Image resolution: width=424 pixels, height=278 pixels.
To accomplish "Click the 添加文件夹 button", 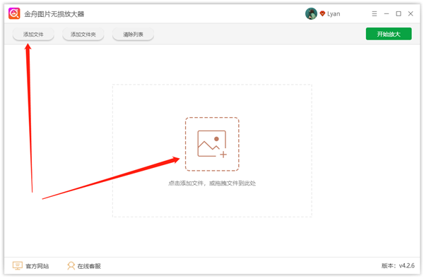I will pos(83,35).
